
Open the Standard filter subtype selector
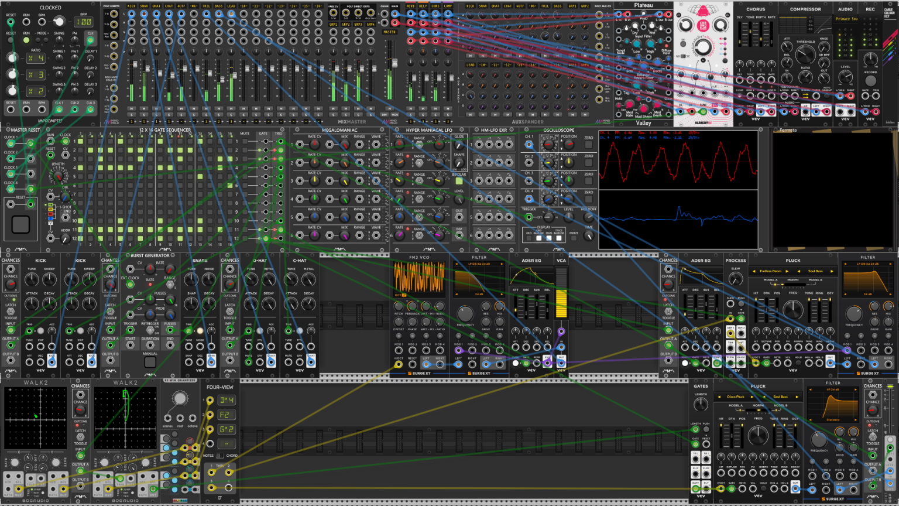(x=832, y=420)
